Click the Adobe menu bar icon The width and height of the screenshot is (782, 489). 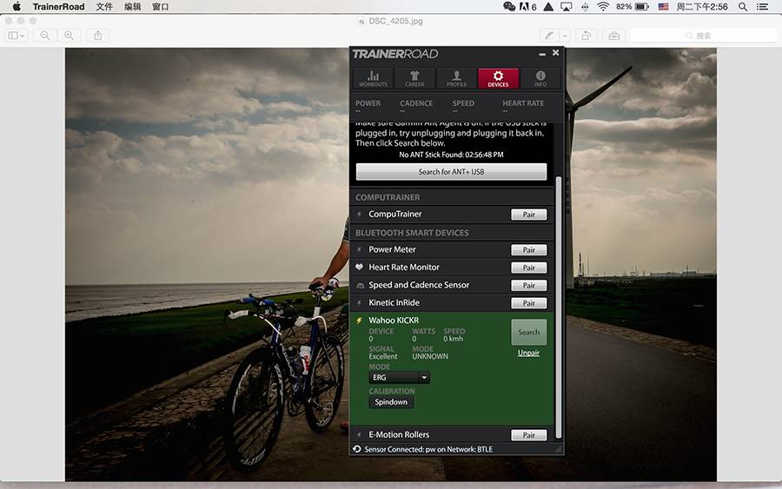pyautogui.click(x=527, y=6)
